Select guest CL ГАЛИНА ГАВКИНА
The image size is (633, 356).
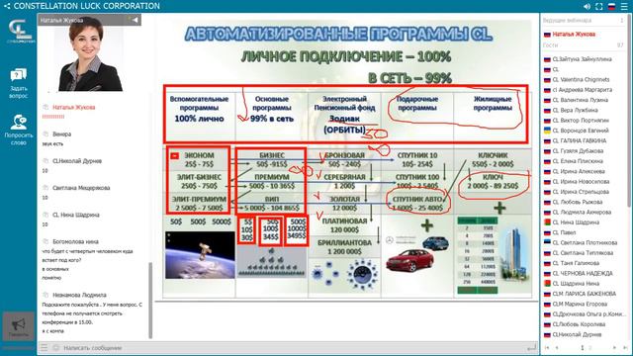coord(580,140)
